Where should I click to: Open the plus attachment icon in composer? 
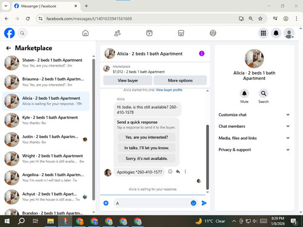point(106,203)
